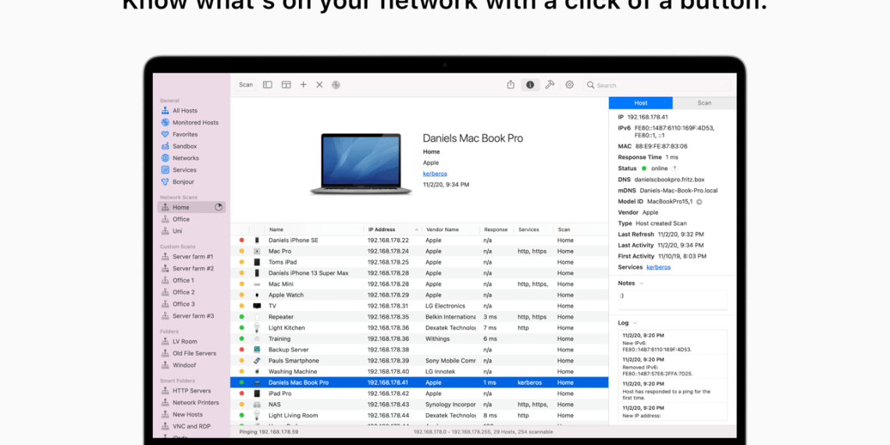Image resolution: width=890 pixels, height=445 pixels.
Task: Switch to the Scan tab in inspector
Action: 704,103
